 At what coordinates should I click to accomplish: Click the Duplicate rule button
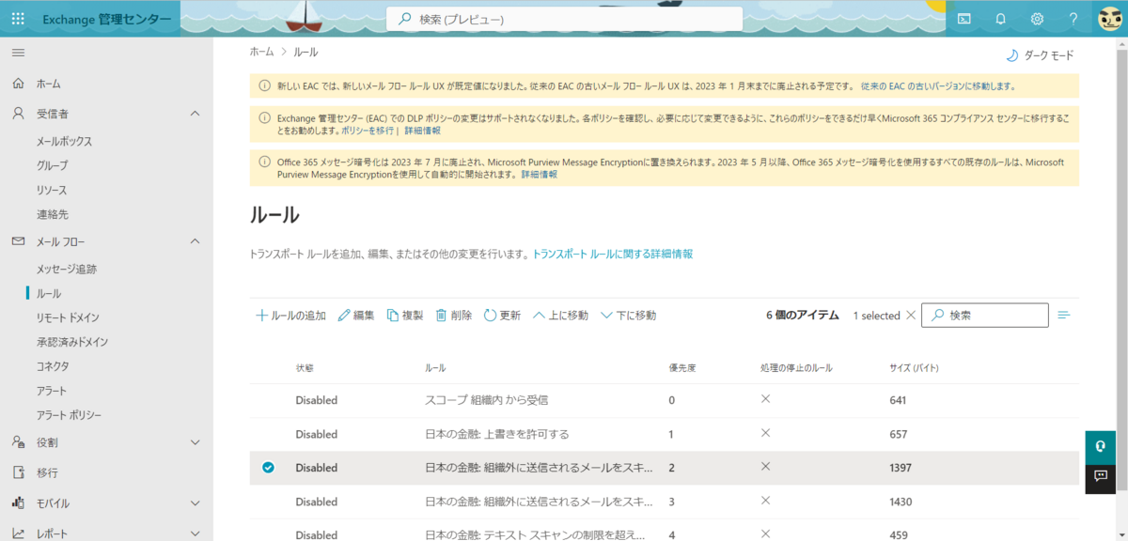(405, 316)
